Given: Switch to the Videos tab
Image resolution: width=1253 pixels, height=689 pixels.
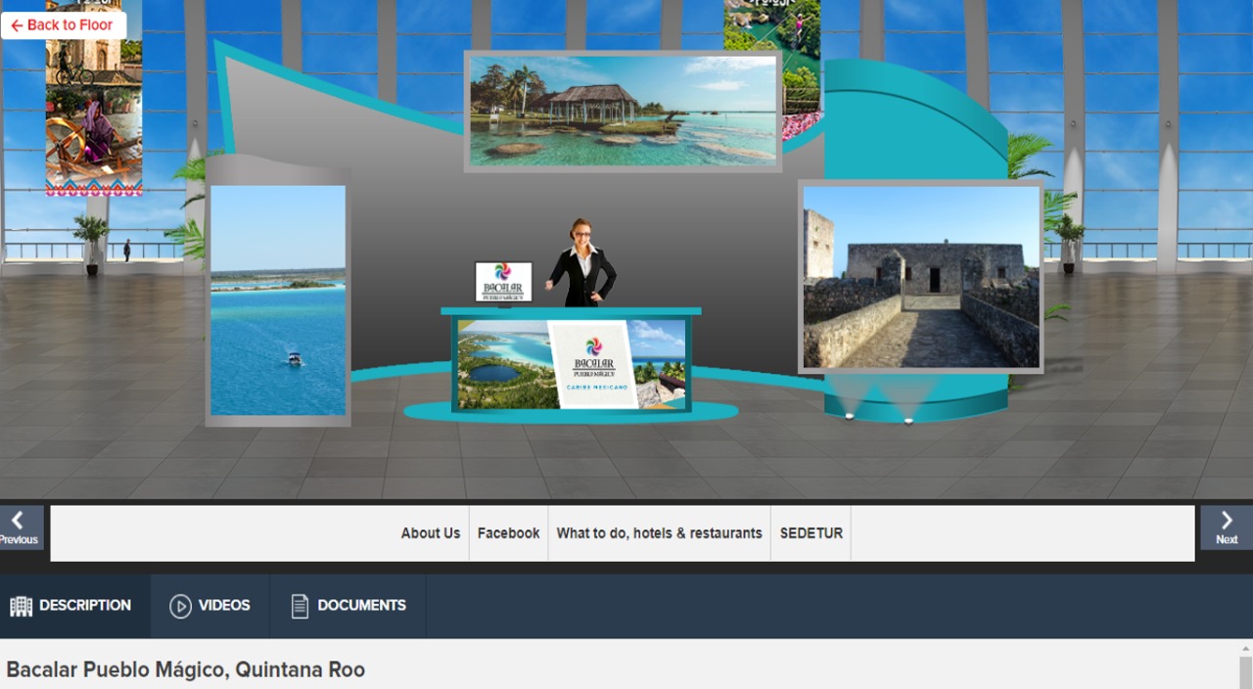Looking at the screenshot, I should 209,606.
